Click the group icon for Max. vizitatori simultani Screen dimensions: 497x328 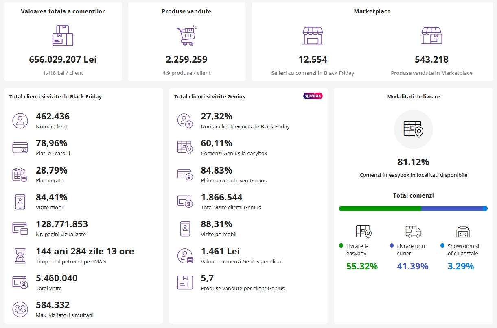pyautogui.click(x=20, y=309)
